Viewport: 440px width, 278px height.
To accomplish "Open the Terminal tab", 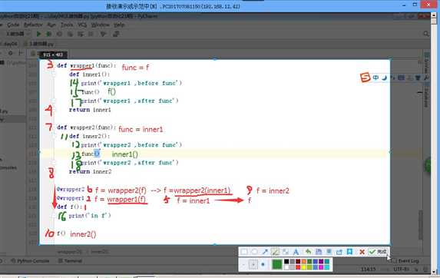I will pos(70,261).
